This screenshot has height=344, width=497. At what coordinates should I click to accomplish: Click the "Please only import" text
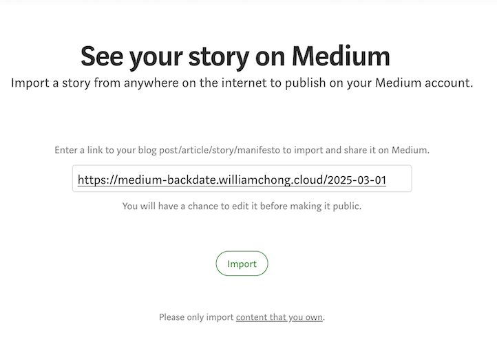click(x=197, y=317)
